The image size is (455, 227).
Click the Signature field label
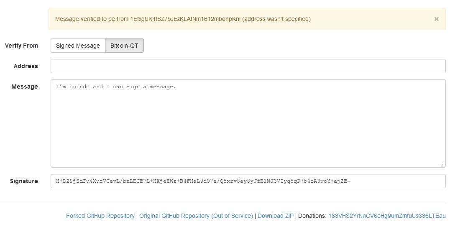(x=24, y=181)
